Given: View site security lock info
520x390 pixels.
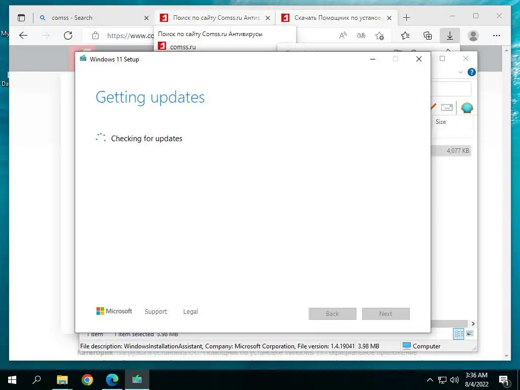Looking at the screenshot, I should pyautogui.click(x=95, y=36).
